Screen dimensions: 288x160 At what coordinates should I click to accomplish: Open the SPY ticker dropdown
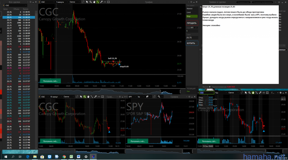132,97
